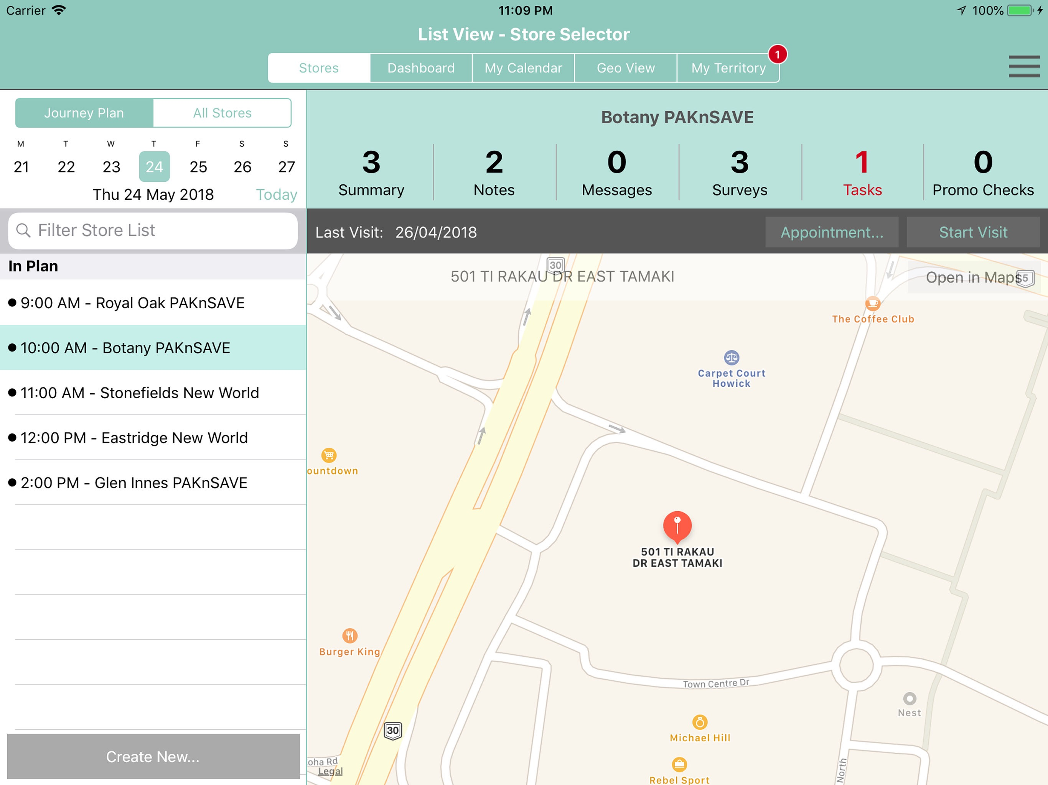Switch to the Geo View tab

[625, 68]
